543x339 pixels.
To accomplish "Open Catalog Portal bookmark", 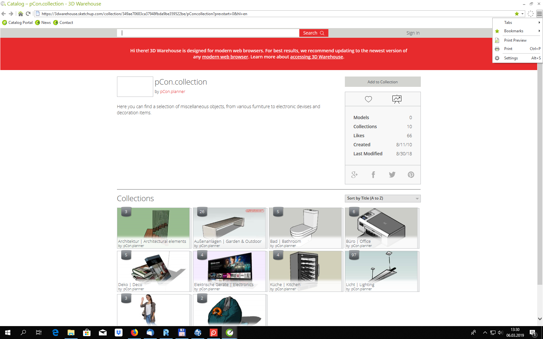I will tap(17, 23).
